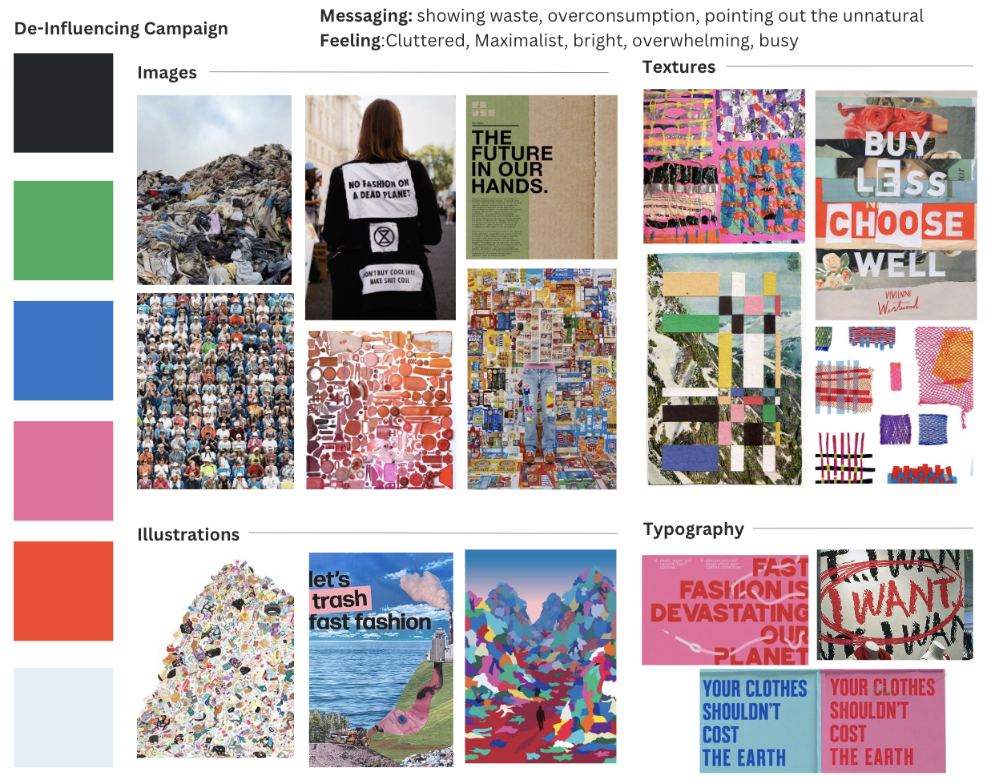Select the crowd of people photo
This screenshot has width=995, height=784.
click(216, 391)
